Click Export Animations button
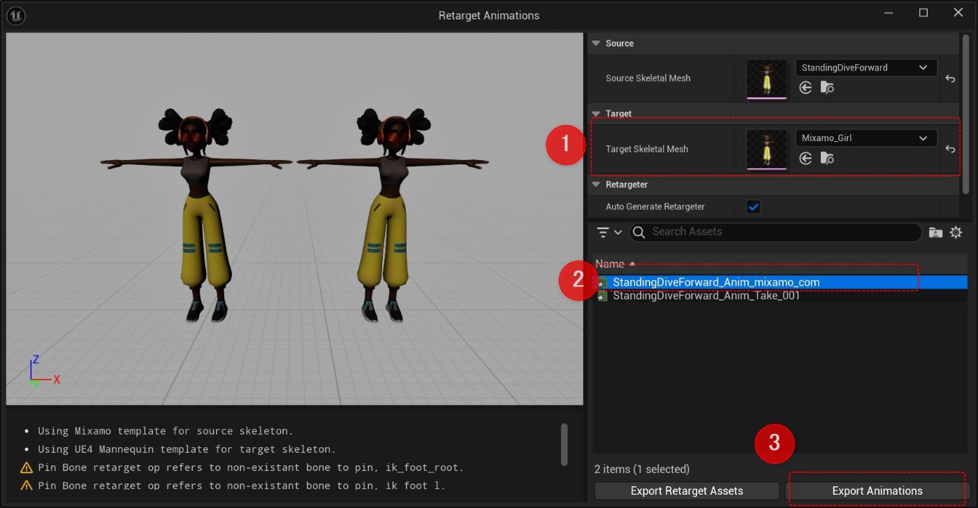 coord(877,491)
